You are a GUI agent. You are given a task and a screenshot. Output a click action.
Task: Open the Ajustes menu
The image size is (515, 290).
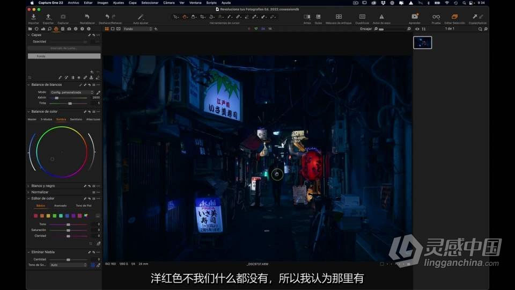[118, 3]
